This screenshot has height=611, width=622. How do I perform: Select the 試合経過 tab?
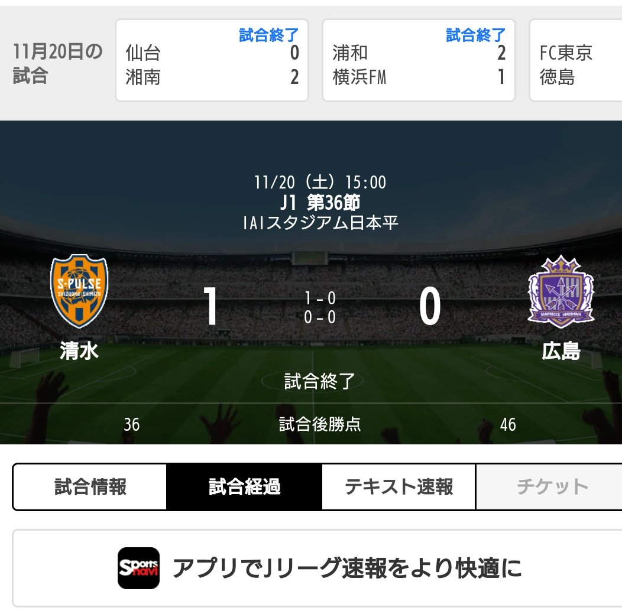244,487
